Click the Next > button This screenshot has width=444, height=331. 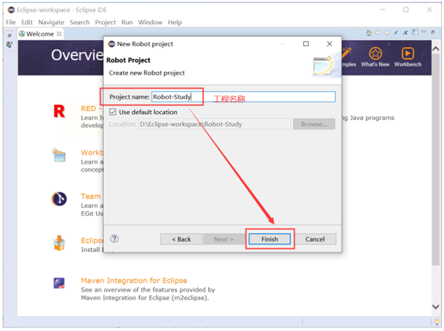click(224, 239)
